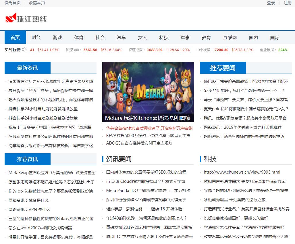Open article 国内媒体宣发的文章需要做好SEO规划
295x244 pixels.
[146, 172]
